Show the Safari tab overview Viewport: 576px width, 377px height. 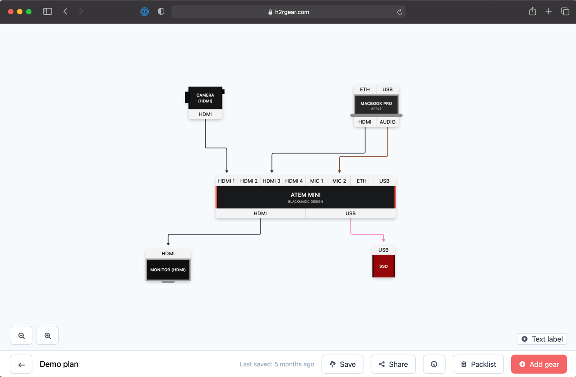[x=565, y=11]
